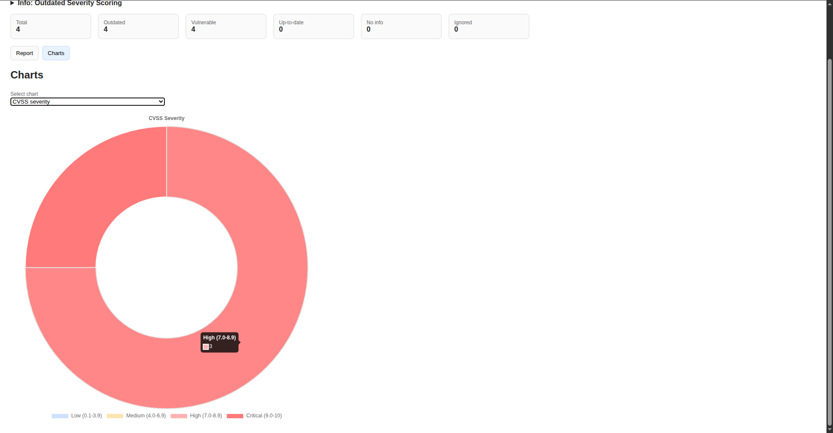Click the Critical severity color swatch
Viewport: 833px width, 433px height.
click(x=235, y=416)
